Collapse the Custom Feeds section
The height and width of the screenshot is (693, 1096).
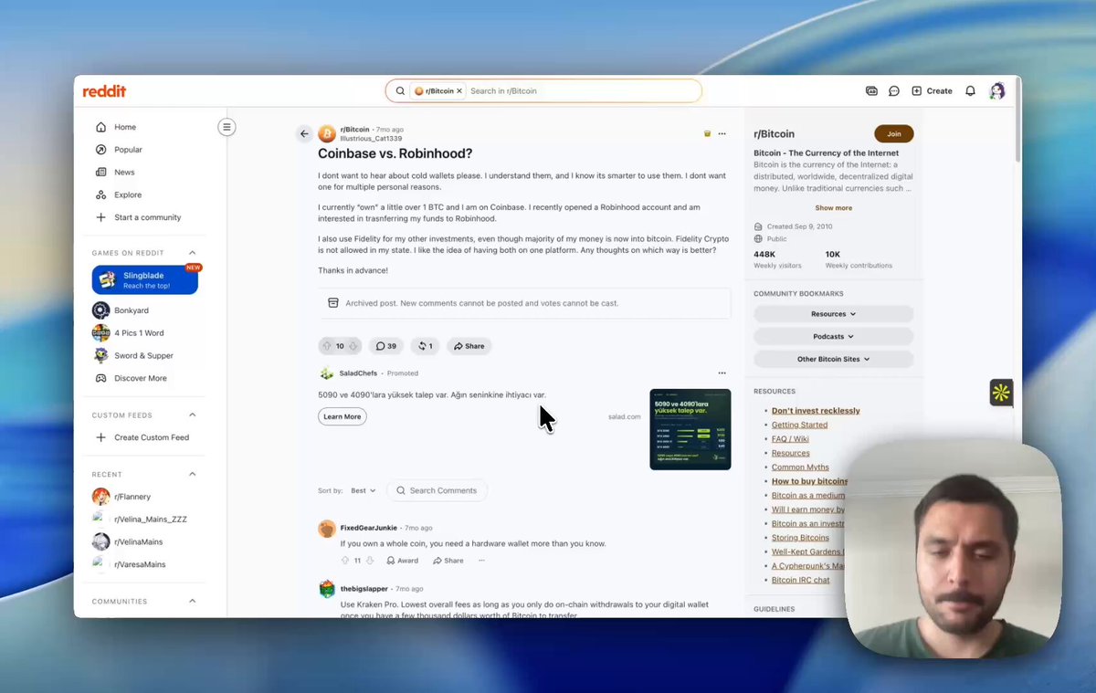193,415
